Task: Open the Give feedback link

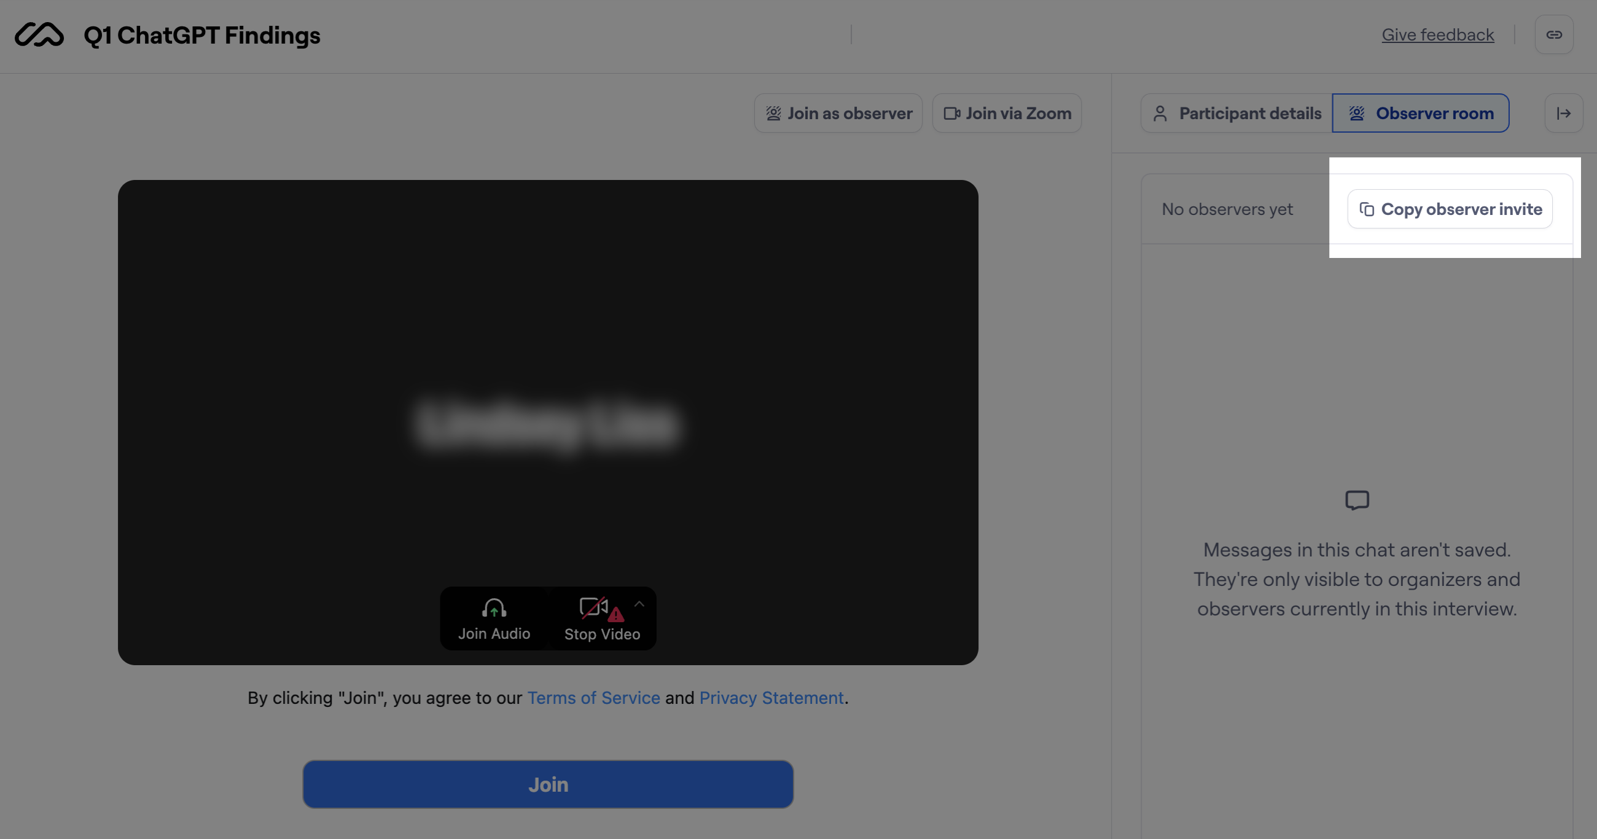Action: tap(1437, 35)
